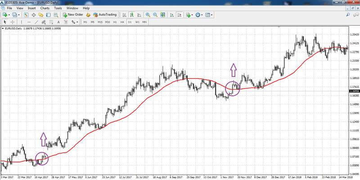Select the H4 timeframe
Screen dimensions: 360x180
[x=122, y=22]
